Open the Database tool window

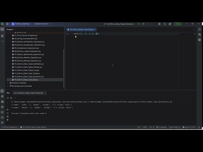[200, 40]
